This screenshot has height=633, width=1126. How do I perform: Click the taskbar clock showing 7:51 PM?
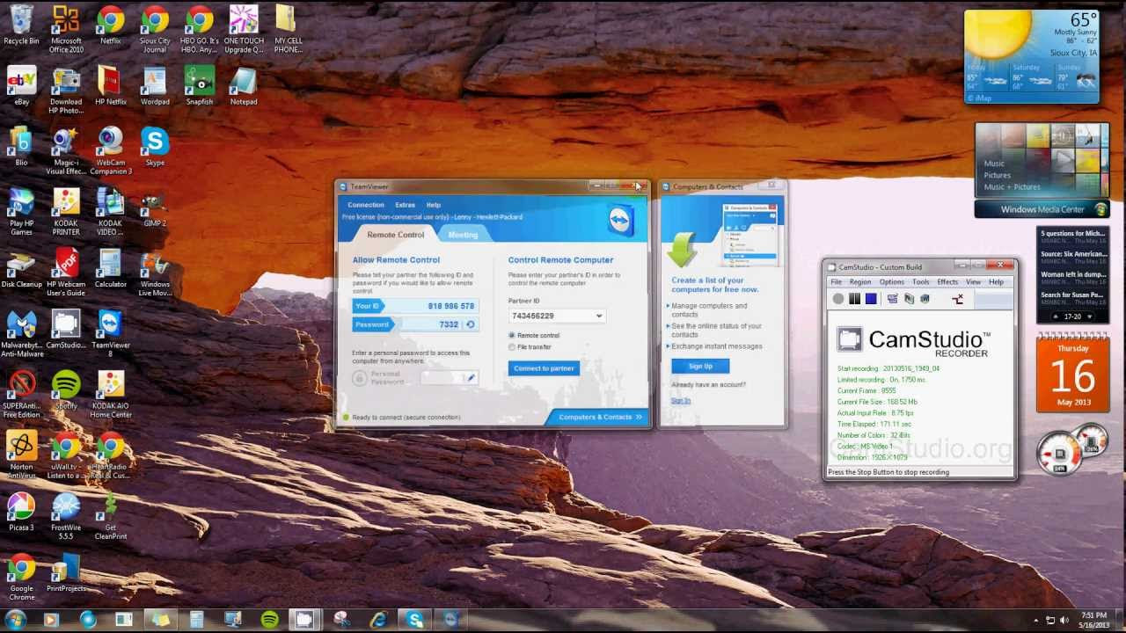tap(1094, 621)
